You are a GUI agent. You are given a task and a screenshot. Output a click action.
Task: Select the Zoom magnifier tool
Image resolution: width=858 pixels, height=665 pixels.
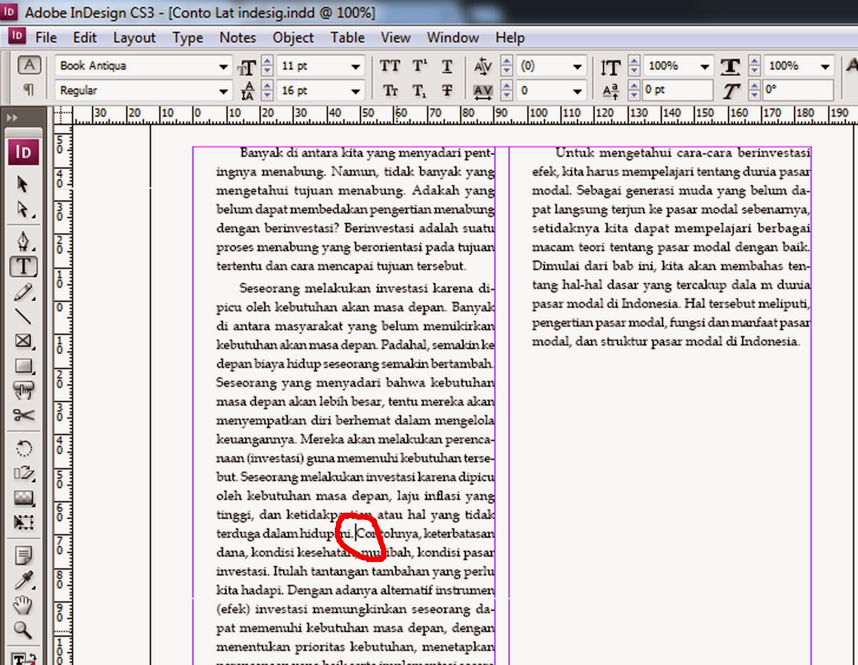[x=23, y=630]
